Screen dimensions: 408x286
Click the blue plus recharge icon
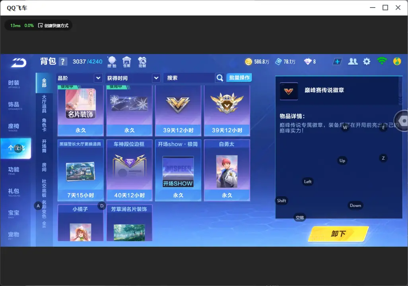(337, 62)
